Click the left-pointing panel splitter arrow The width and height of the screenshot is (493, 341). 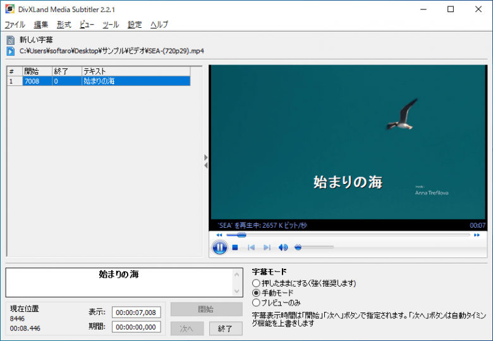(x=206, y=165)
